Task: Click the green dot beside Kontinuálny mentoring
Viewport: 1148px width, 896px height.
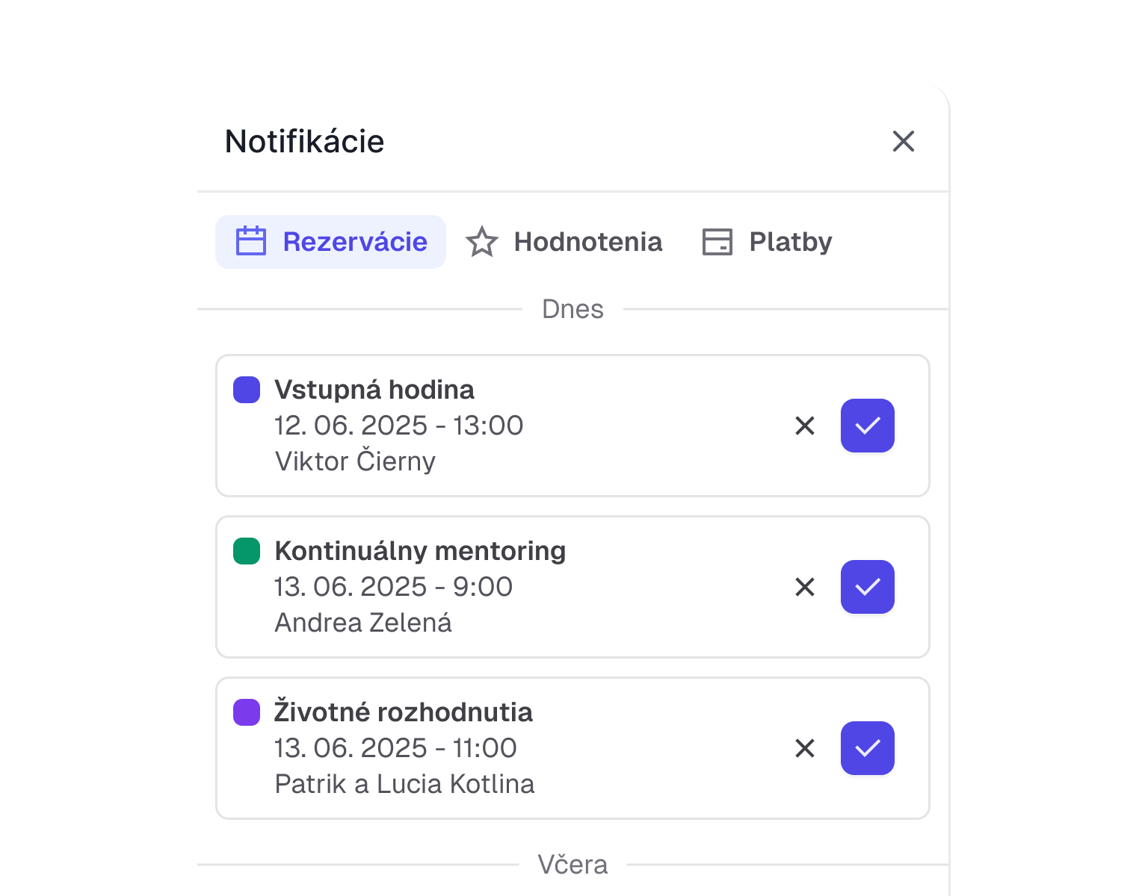Action: point(246,550)
